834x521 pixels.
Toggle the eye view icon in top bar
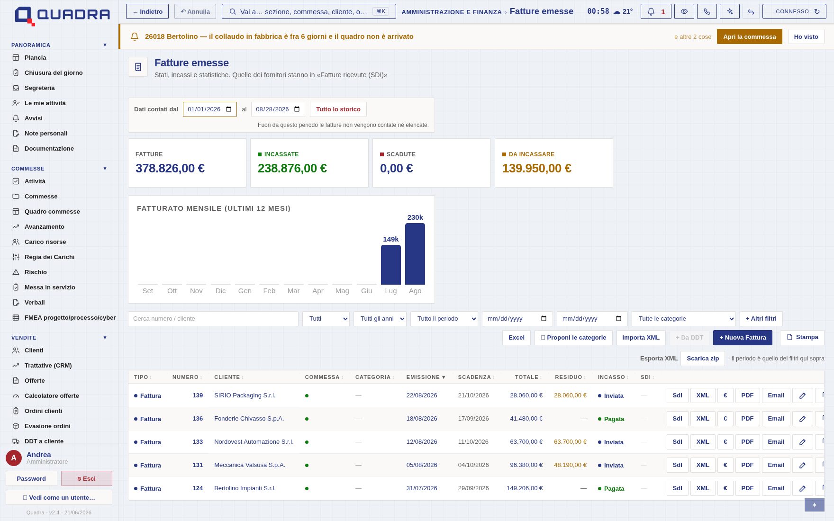[684, 11]
